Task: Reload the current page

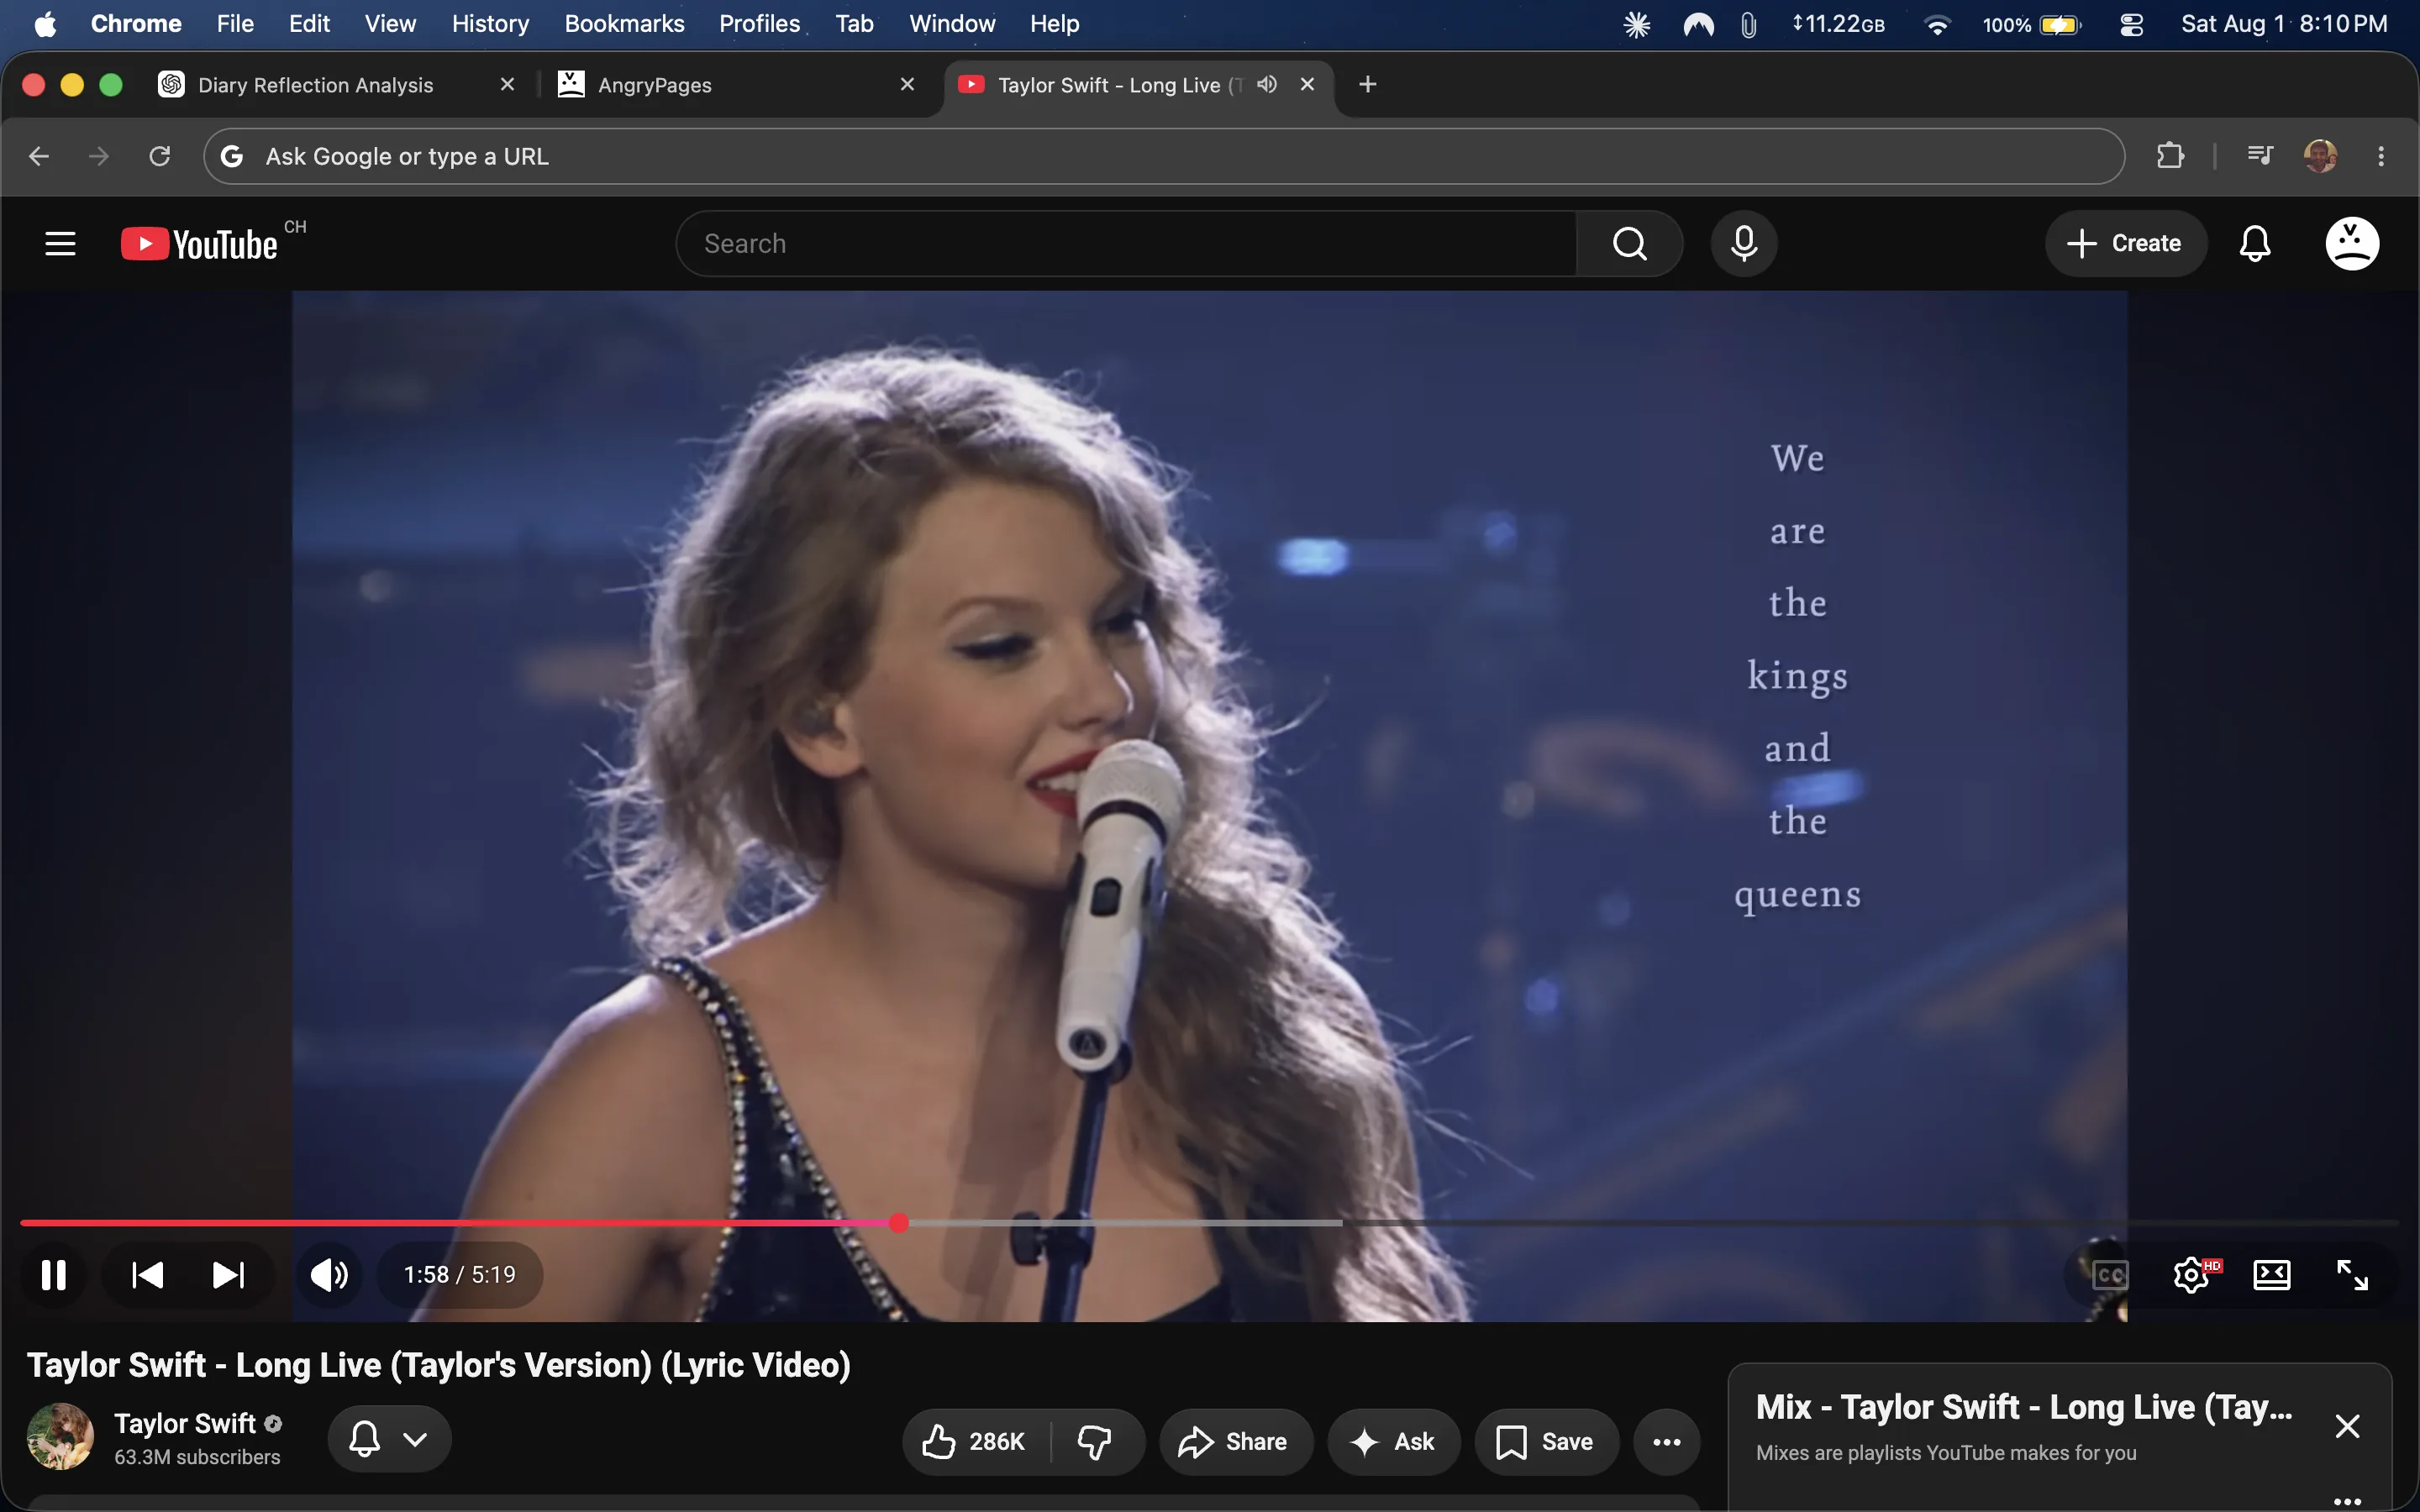Action: [x=160, y=156]
